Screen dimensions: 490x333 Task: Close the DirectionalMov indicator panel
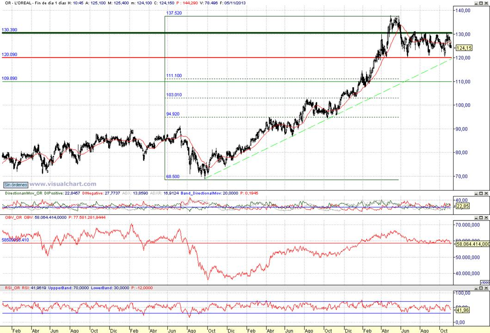pyautogui.click(x=486, y=194)
